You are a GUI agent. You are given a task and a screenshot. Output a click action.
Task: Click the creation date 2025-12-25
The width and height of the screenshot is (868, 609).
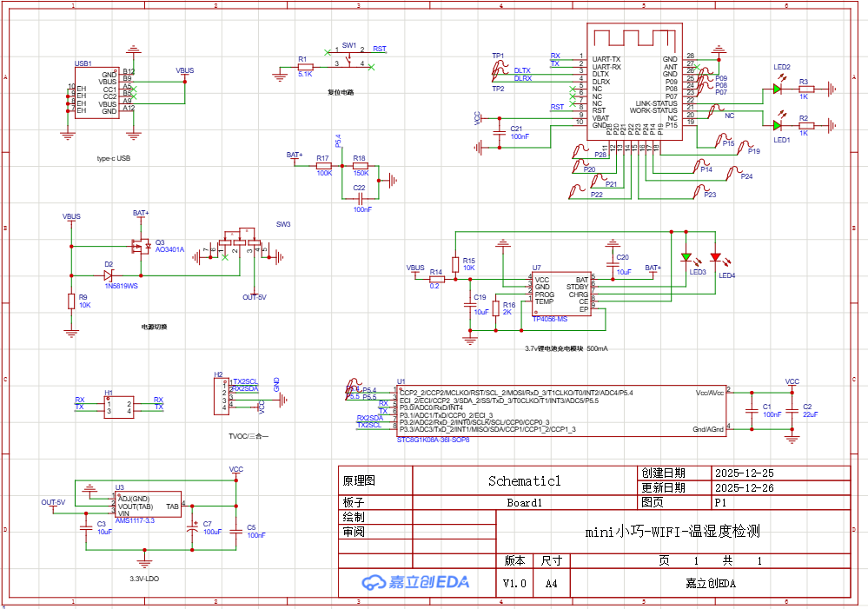744,473
